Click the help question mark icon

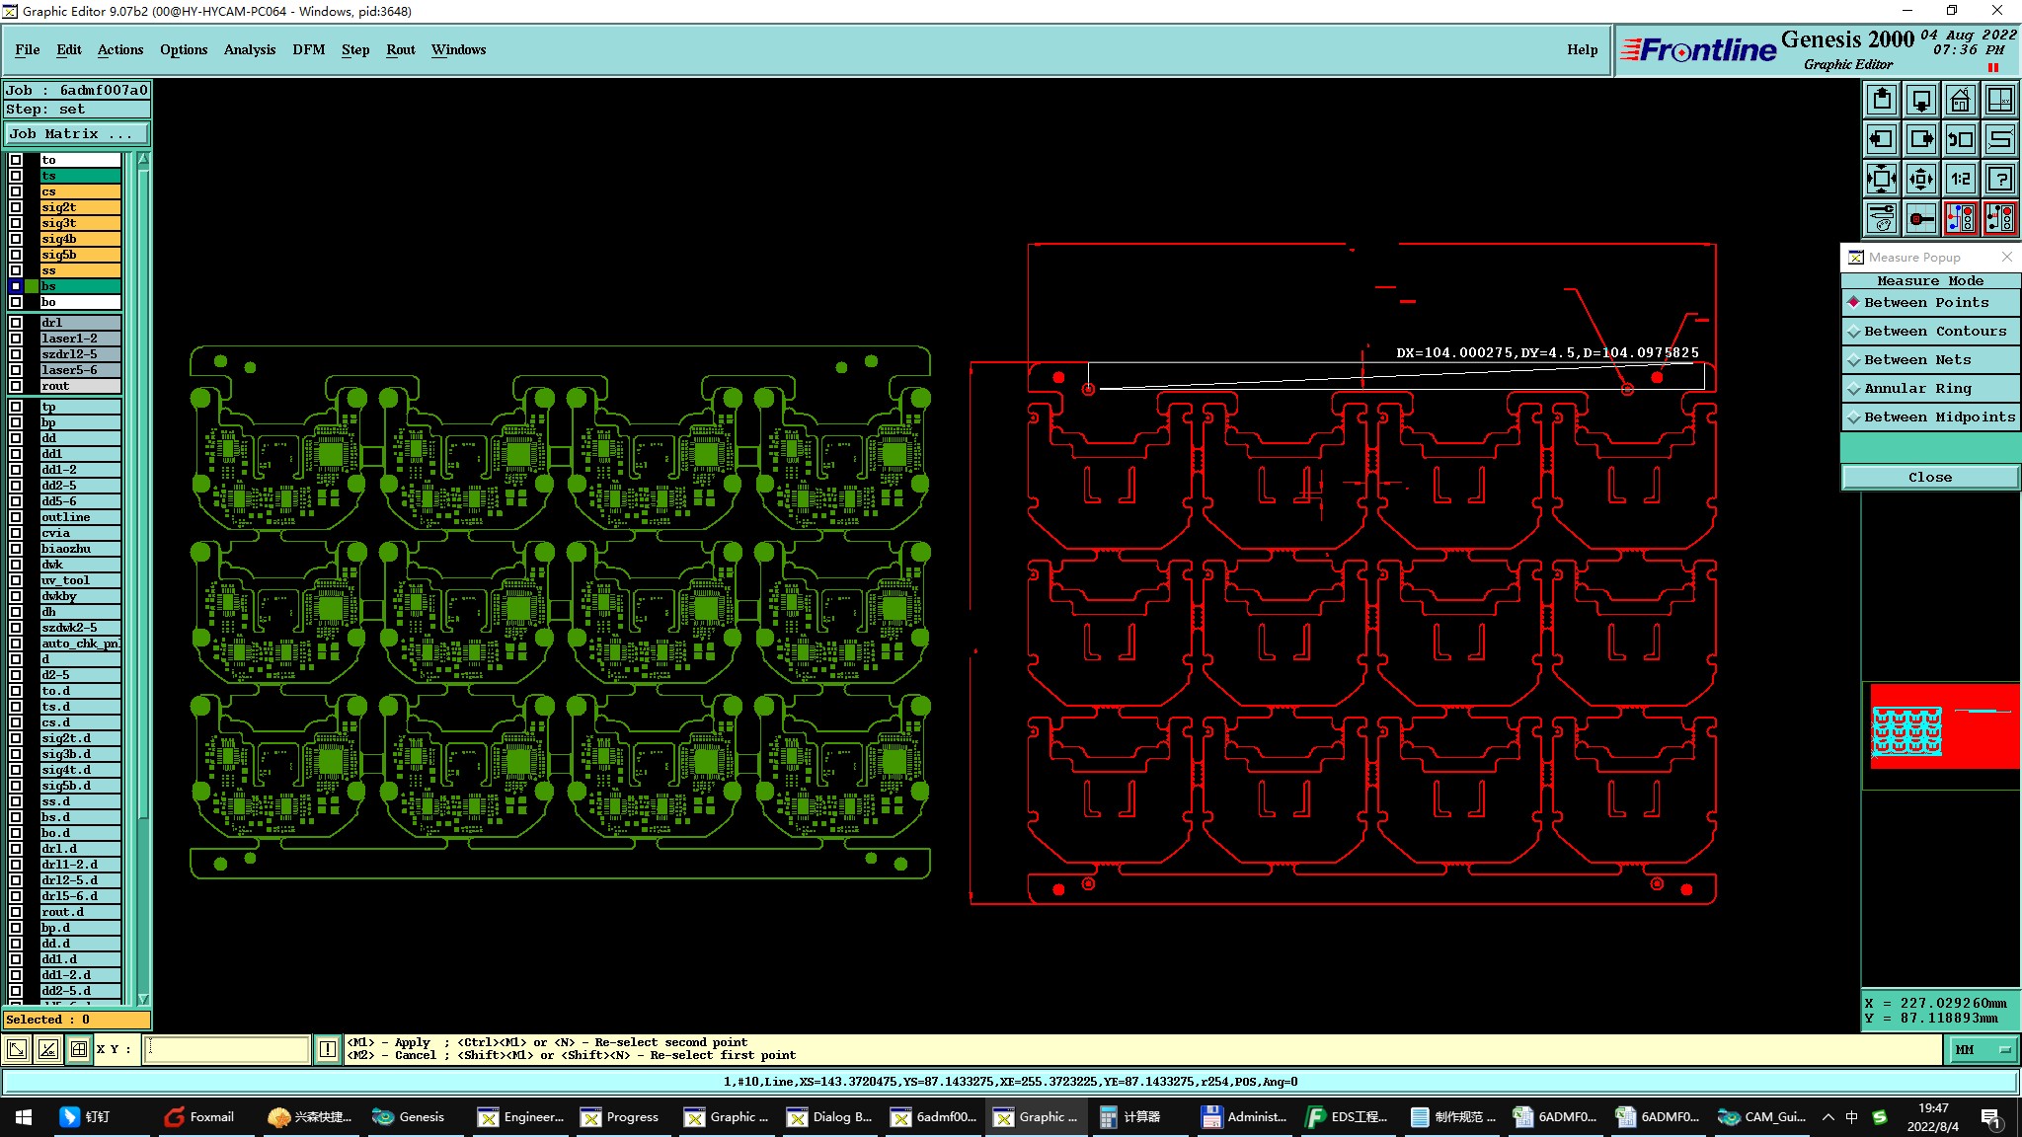pyautogui.click(x=2000, y=179)
